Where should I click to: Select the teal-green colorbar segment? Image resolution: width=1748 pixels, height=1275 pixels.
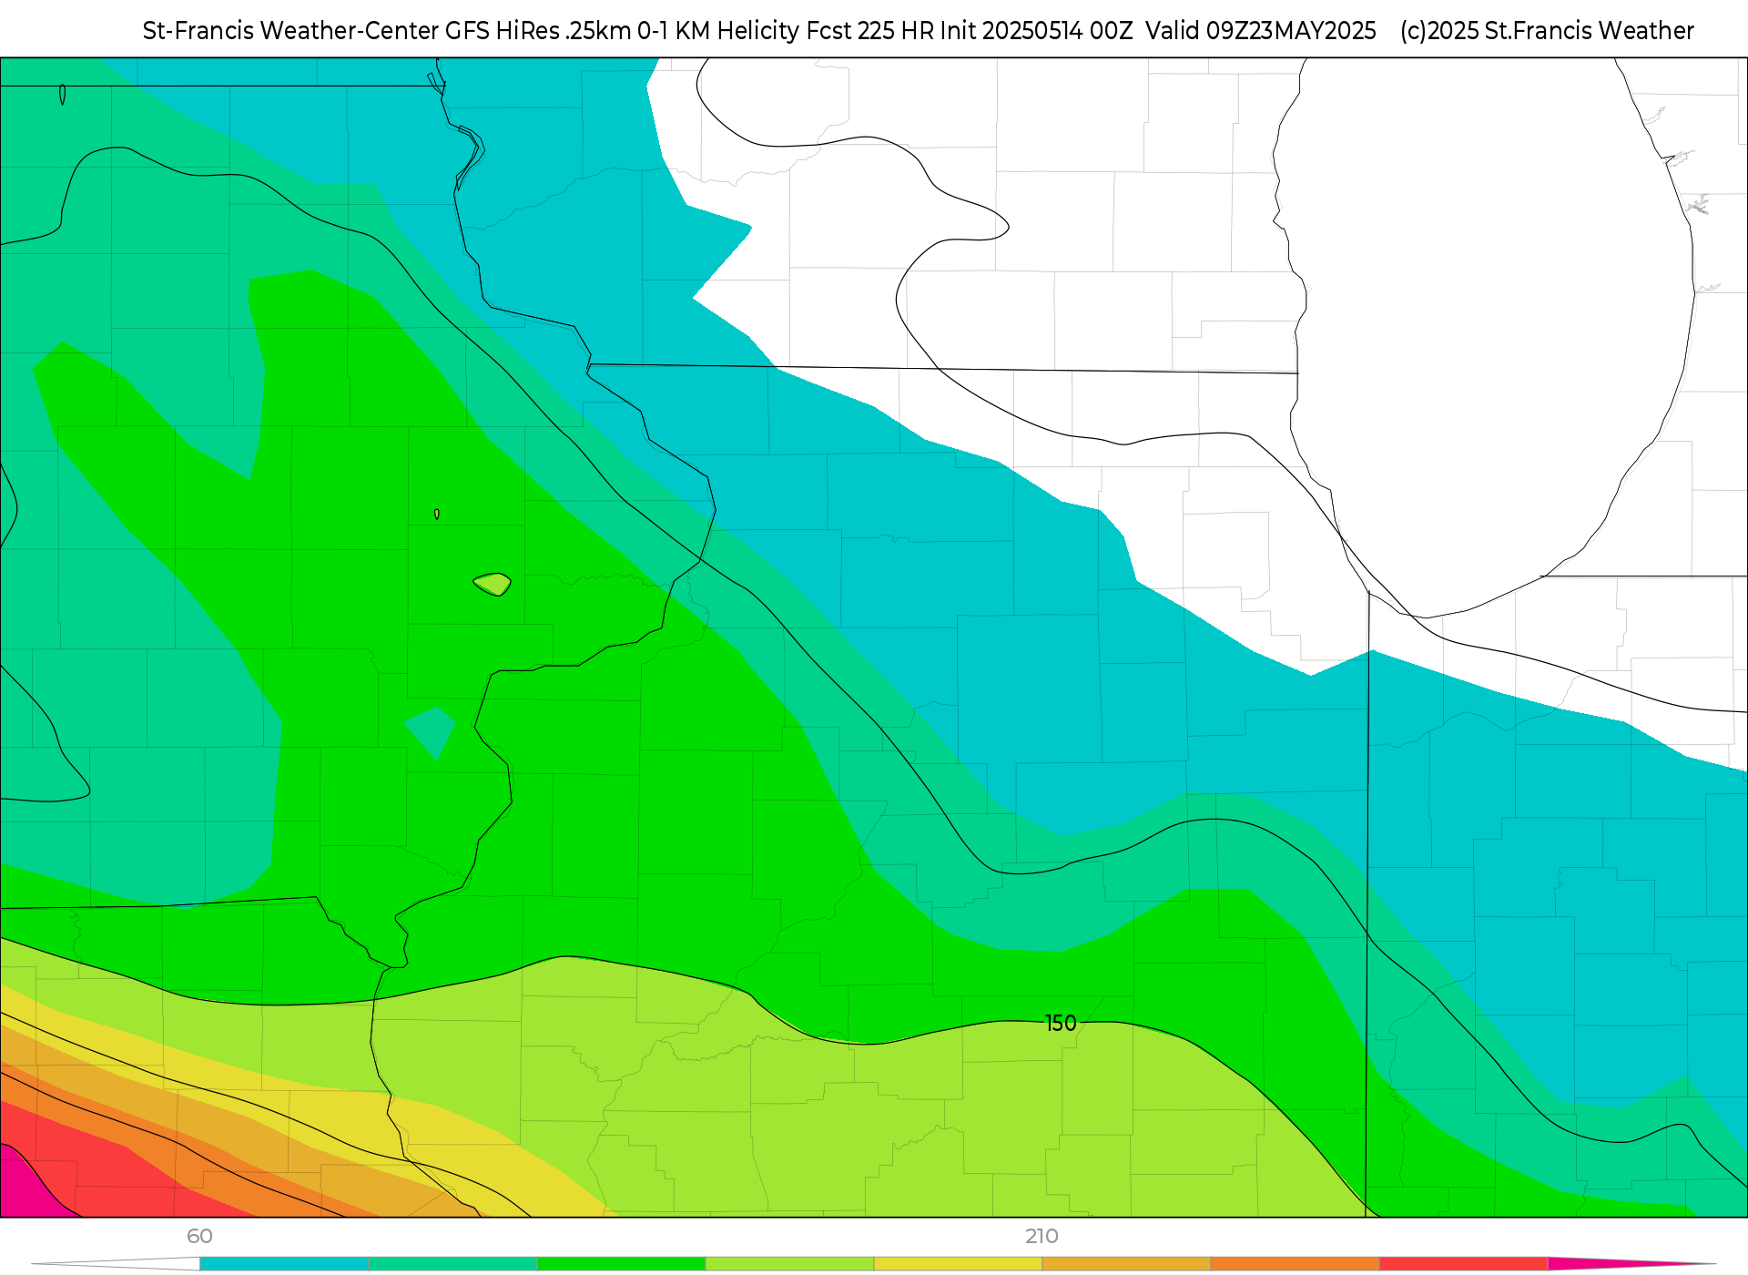tap(452, 1263)
